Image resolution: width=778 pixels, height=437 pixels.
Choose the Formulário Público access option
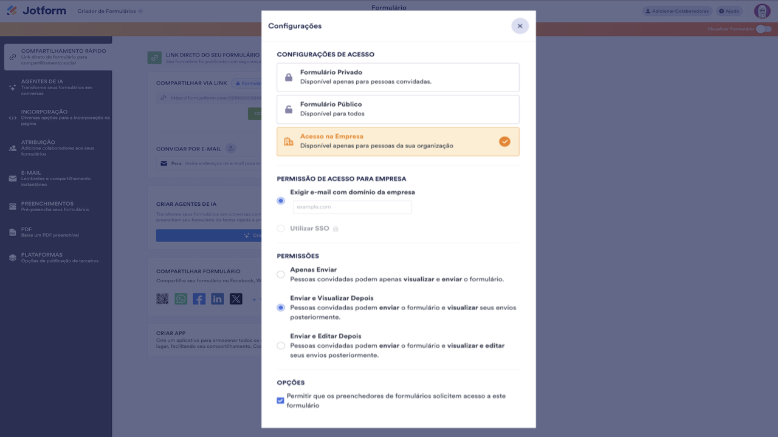pos(398,109)
